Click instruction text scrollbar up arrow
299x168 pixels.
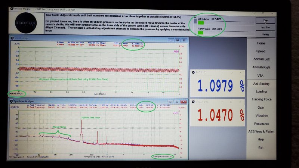[195, 17]
